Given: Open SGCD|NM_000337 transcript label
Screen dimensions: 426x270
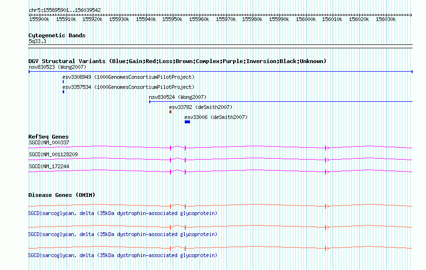Looking at the screenshot, I should (49, 142).
